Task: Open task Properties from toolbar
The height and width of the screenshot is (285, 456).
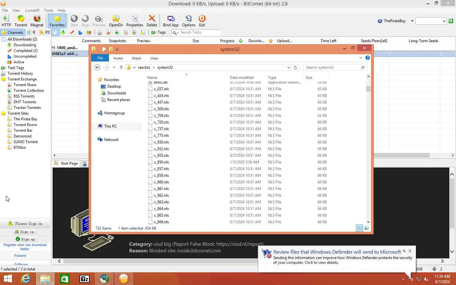Action: (x=135, y=21)
